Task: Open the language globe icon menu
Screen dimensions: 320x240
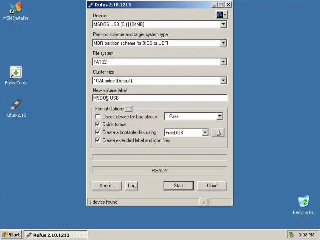Action: pyautogui.click(x=222, y=15)
